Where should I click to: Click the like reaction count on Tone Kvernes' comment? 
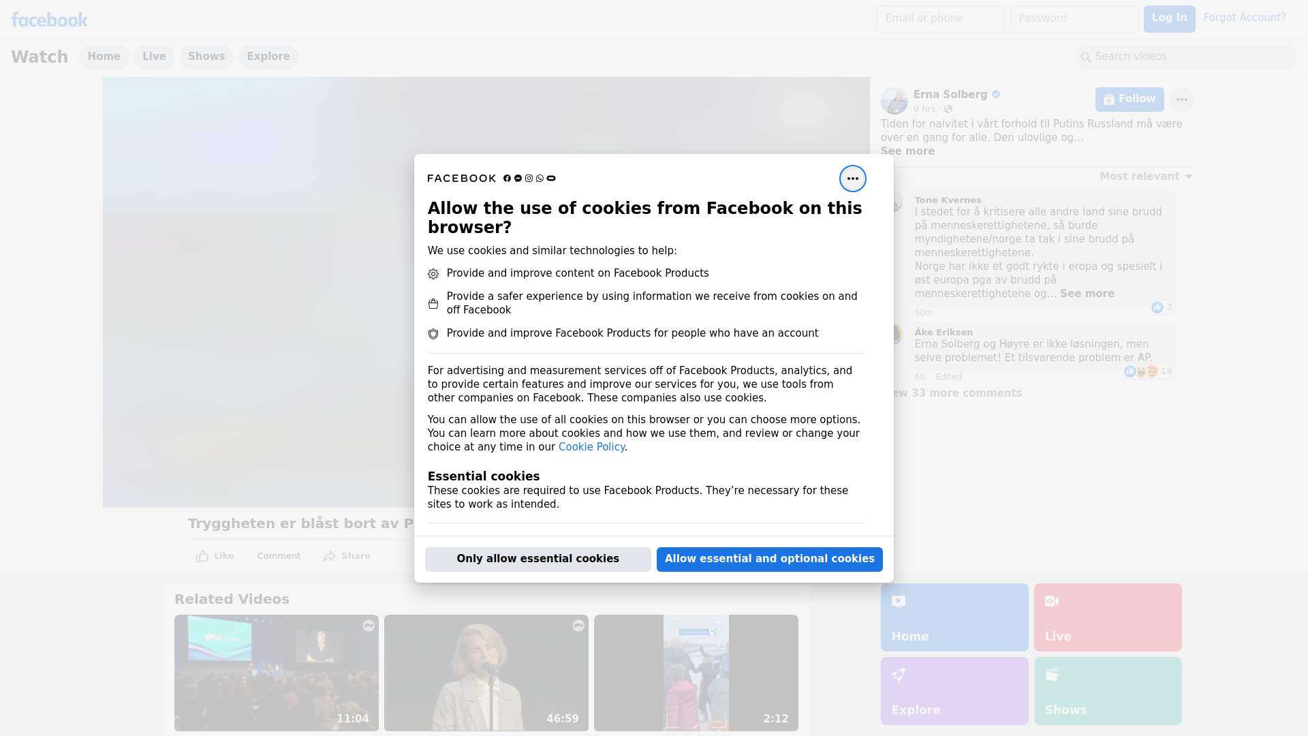[1162, 307]
